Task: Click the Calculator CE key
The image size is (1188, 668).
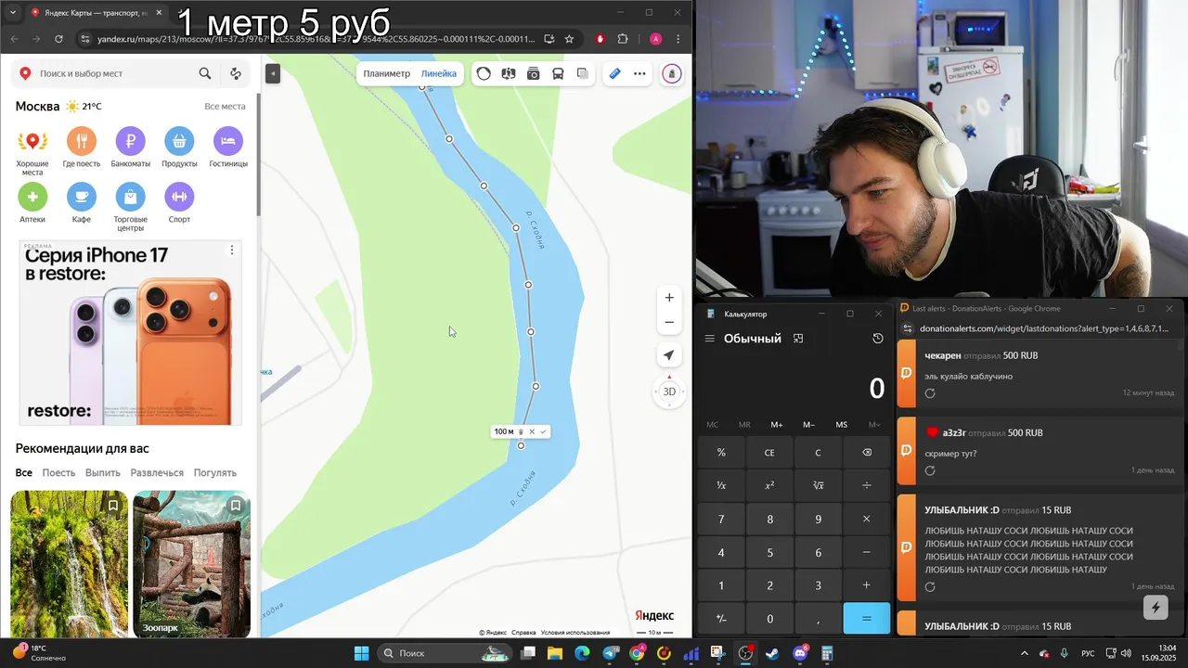Action: coord(769,453)
